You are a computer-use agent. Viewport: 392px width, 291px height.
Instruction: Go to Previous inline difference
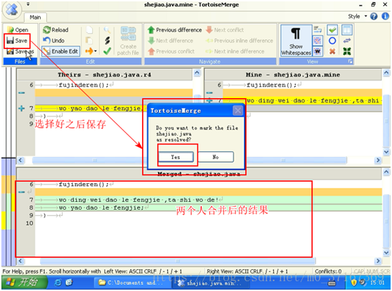click(240, 41)
